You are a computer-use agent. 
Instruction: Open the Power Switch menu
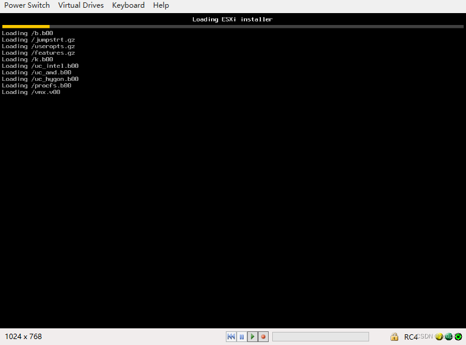click(27, 5)
